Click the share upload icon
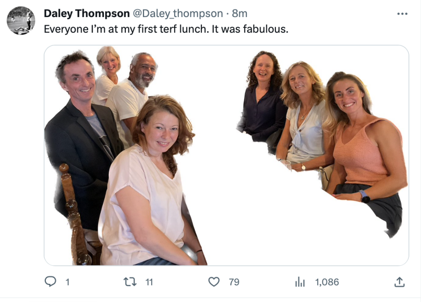Viewport: 421px width, 302px height. point(399,282)
